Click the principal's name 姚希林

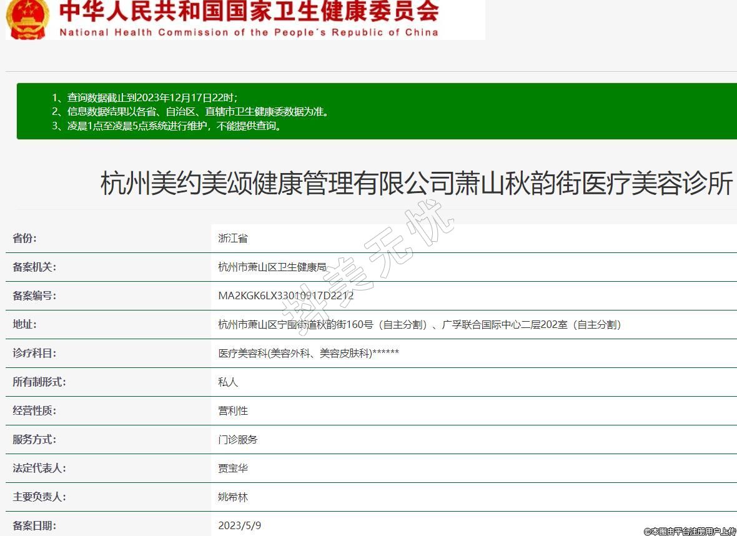(x=233, y=497)
